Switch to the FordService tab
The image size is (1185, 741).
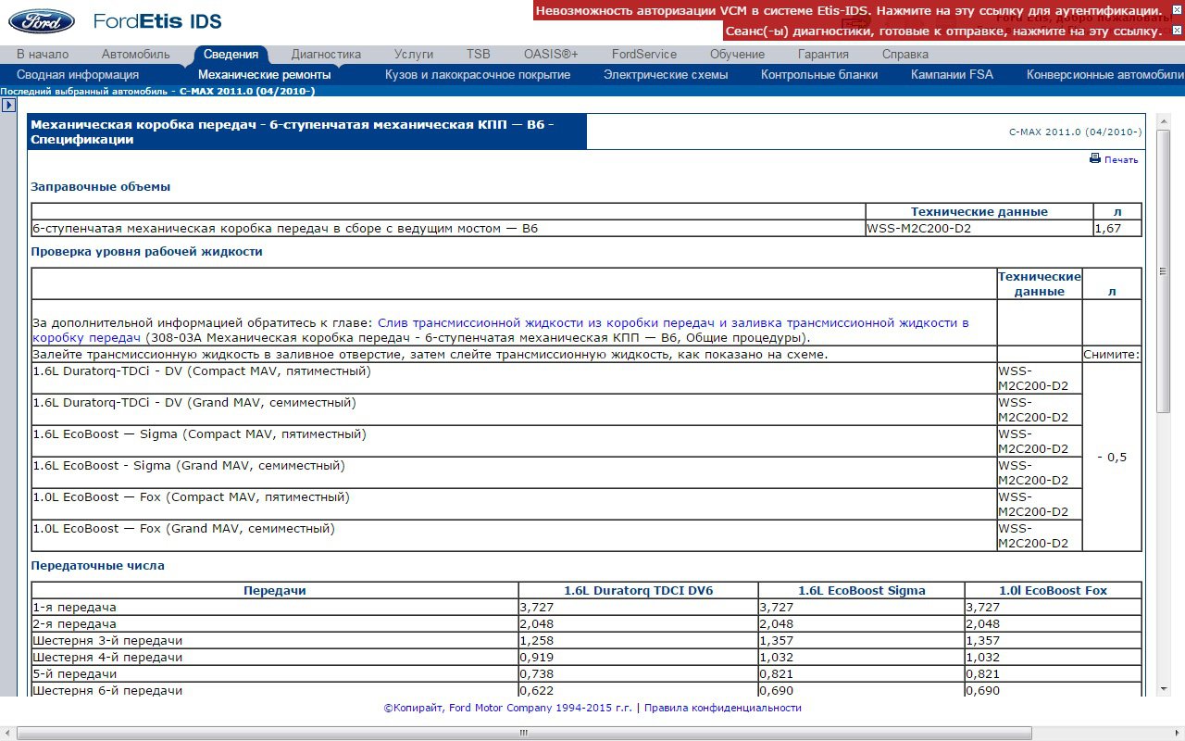[x=644, y=54]
